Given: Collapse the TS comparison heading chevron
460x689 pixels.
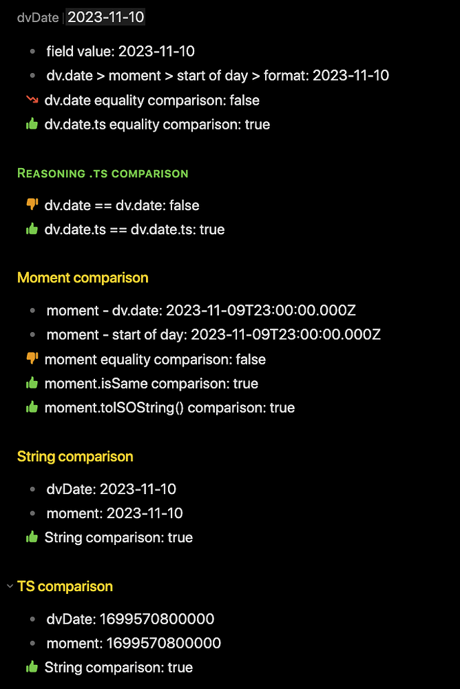Looking at the screenshot, I should coord(9,586).
